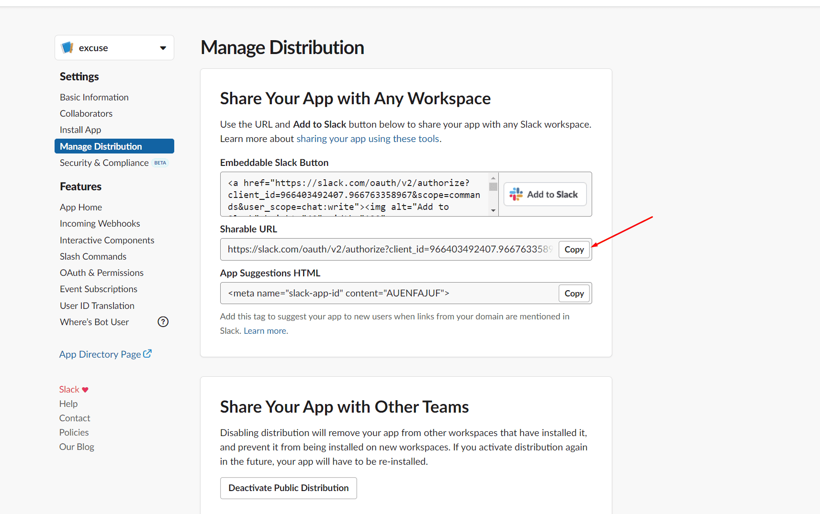This screenshot has width=820, height=514.
Task: Copy the Sharable URL
Action: coord(574,250)
